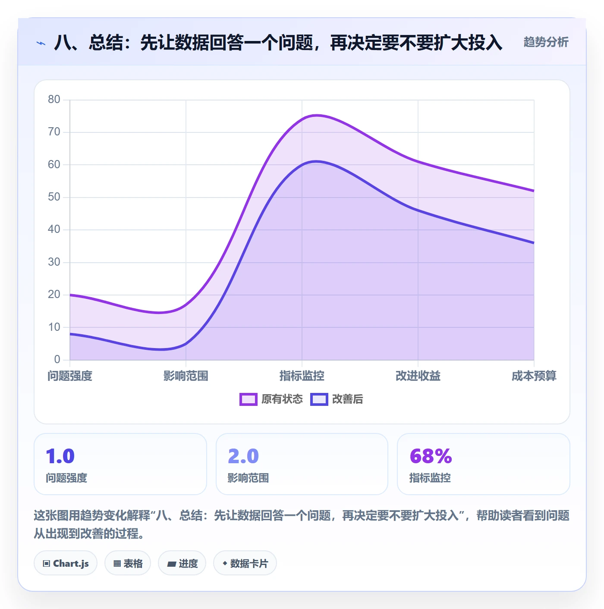Click the 趋势分析 label in header

546,42
